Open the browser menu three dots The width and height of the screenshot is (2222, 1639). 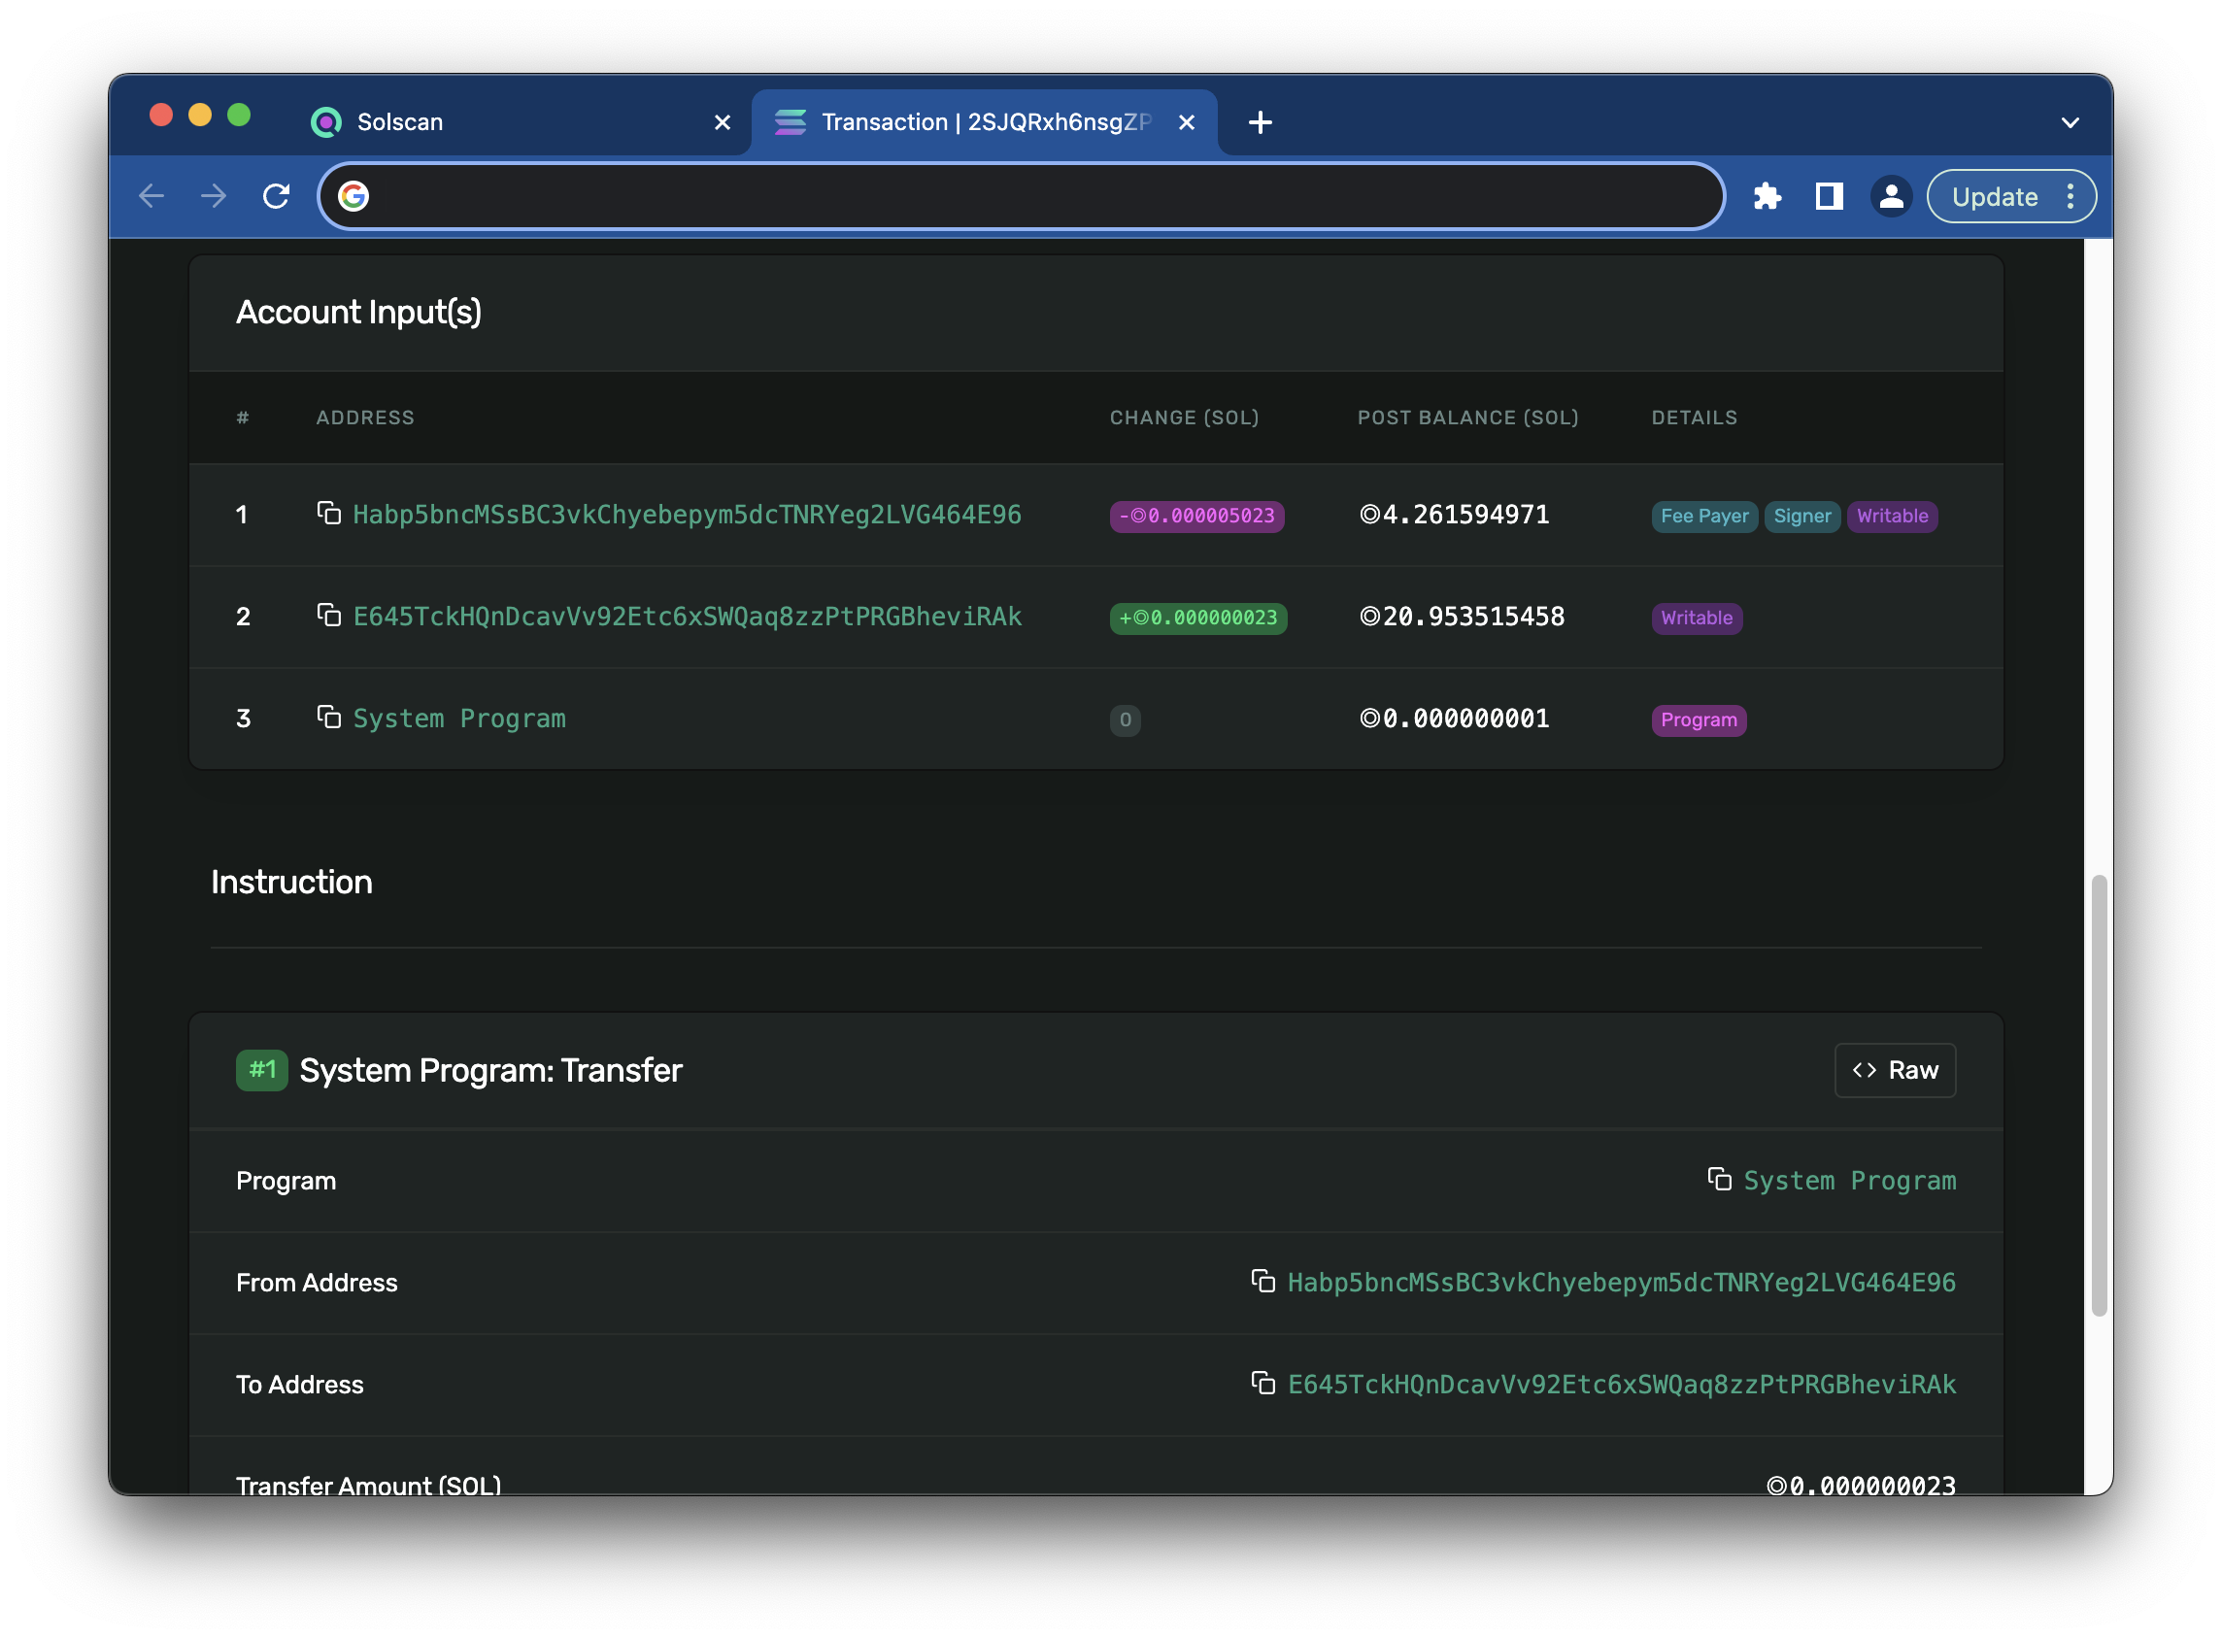pos(2072,196)
